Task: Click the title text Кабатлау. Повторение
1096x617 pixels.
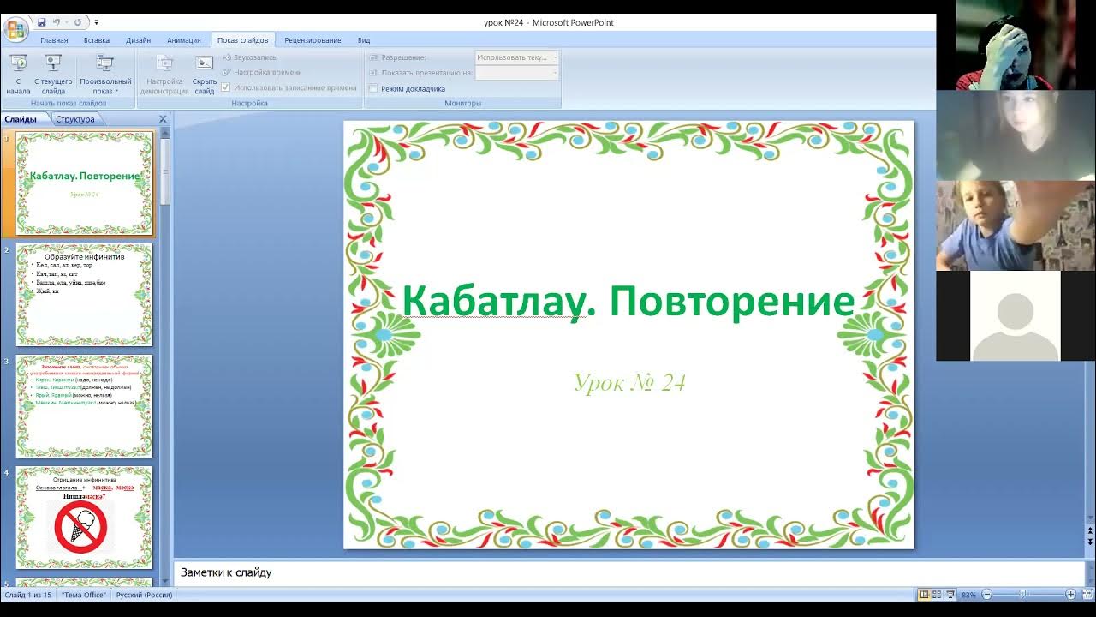Action: point(628,302)
